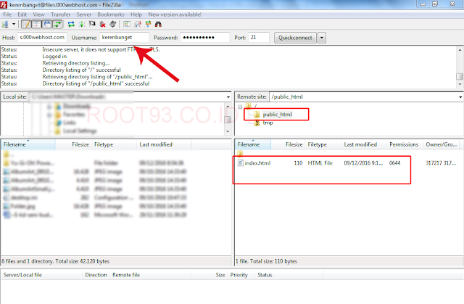The width and height of the screenshot is (464, 304).
Task: Collapse the remote root '/' tree node
Action: pyautogui.click(x=240, y=107)
